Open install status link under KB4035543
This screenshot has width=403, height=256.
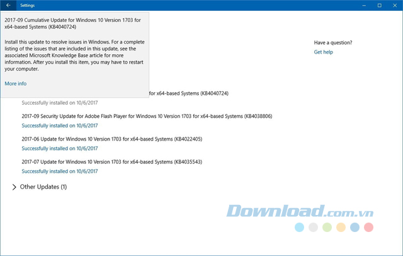[60, 172]
